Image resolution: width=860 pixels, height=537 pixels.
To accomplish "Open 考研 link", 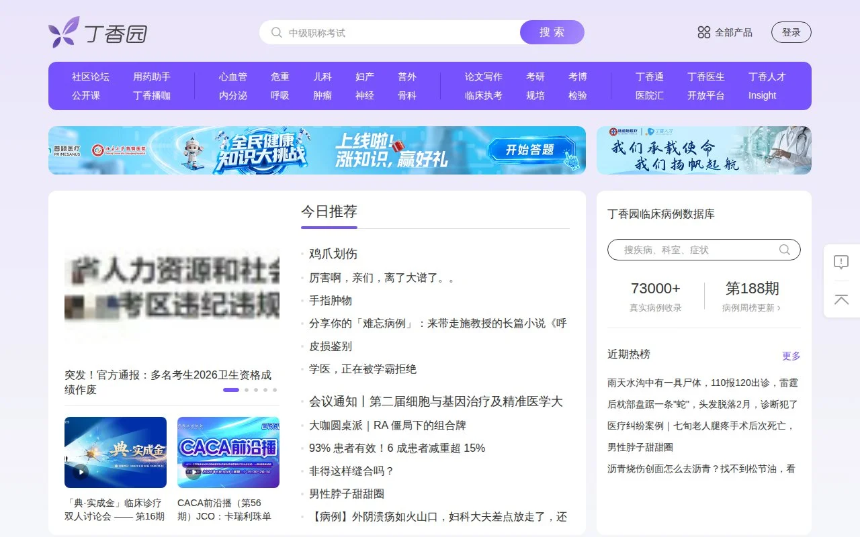I will [535, 77].
